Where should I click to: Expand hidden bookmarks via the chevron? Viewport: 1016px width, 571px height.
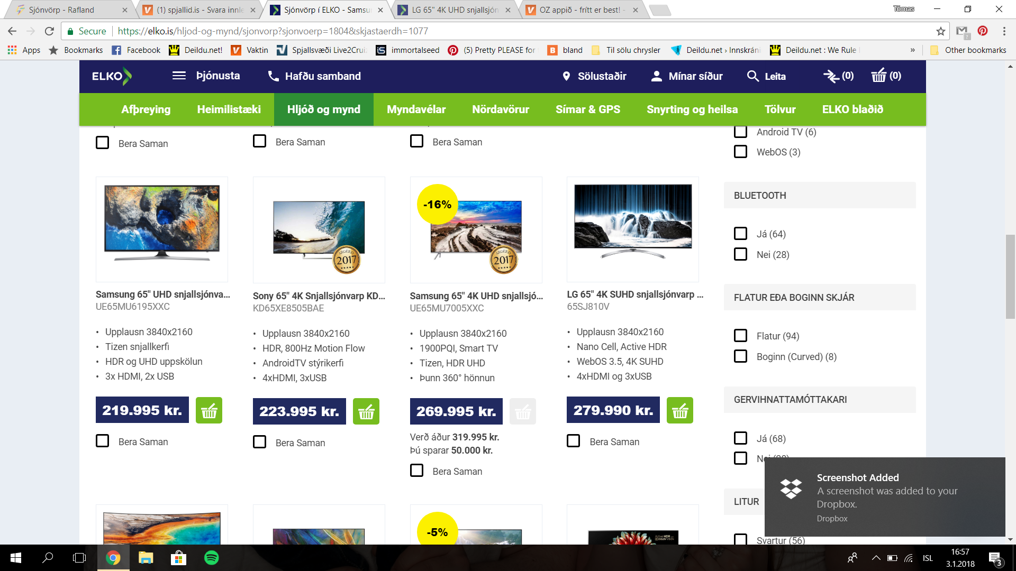tap(912, 50)
